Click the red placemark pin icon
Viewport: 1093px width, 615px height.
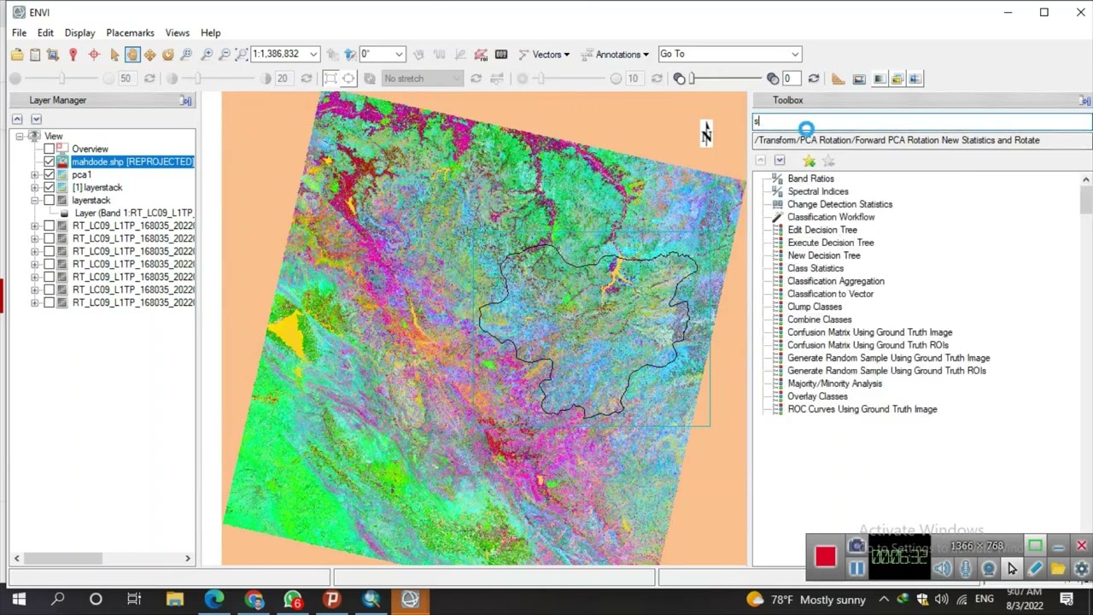click(x=73, y=55)
